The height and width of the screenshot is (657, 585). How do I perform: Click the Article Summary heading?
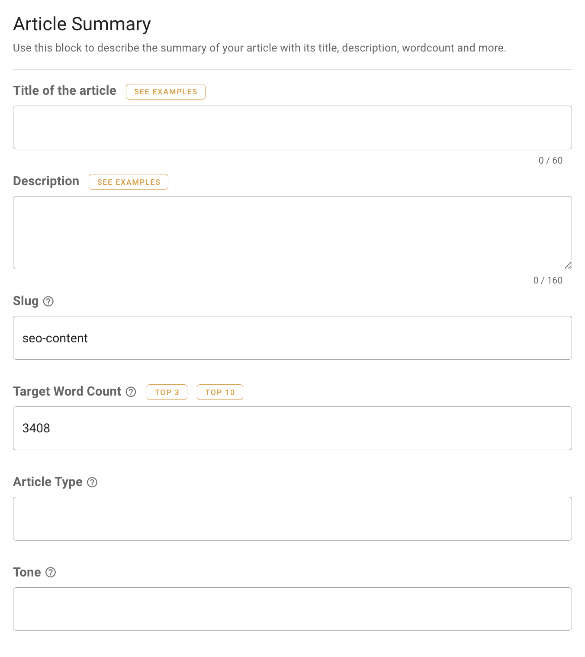82,24
